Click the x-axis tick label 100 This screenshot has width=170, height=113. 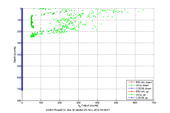pyautogui.click(x=41, y=103)
